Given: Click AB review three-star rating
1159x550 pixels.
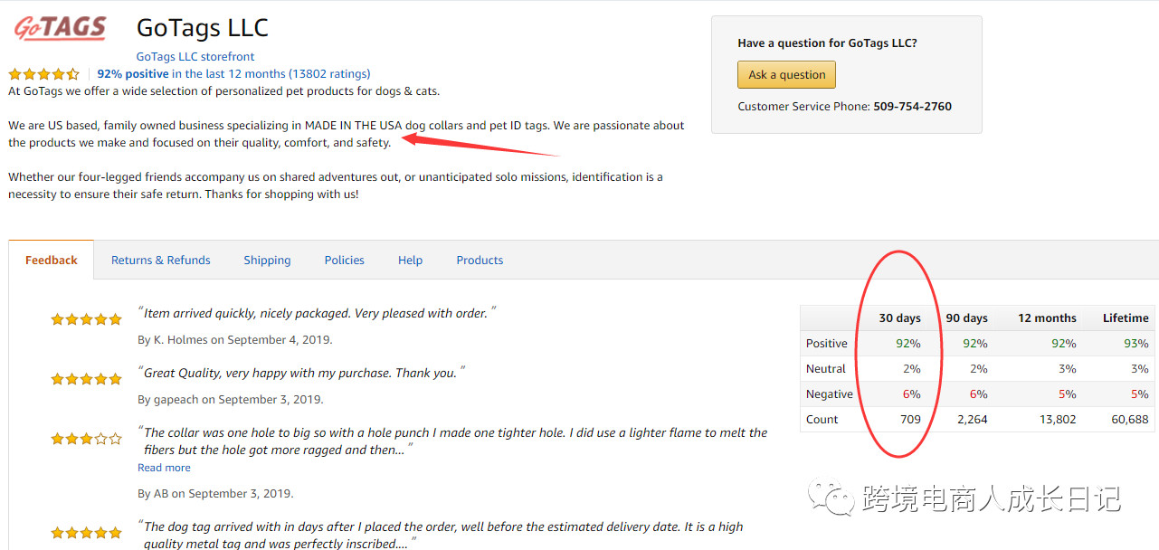Looking at the screenshot, I should point(86,439).
